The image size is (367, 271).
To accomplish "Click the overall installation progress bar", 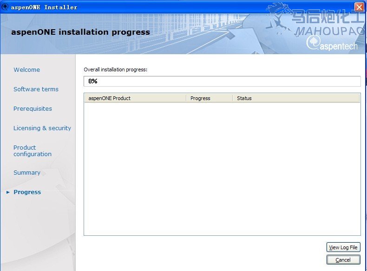I will click(x=222, y=81).
